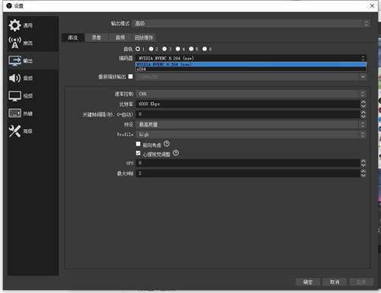
Task: Click the Bitrate field showing 6000 Kbps
Action: [x=248, y=104]
